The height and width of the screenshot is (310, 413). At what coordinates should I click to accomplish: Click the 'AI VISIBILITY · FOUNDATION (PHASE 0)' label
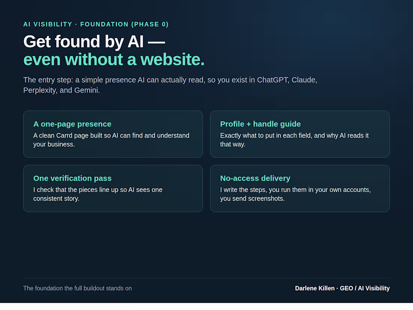[96, 24]
